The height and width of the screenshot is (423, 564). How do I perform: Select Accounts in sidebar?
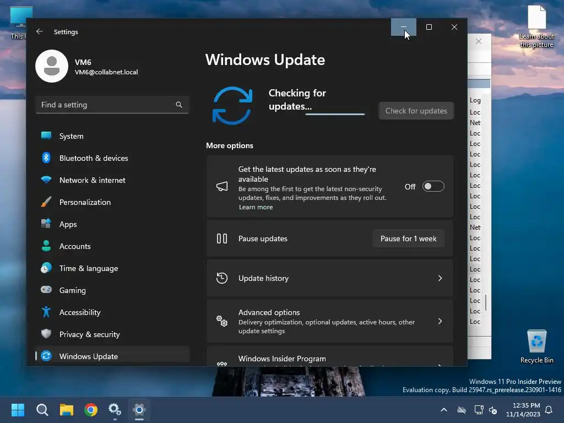pyautogui.click(x=112, y=246)
